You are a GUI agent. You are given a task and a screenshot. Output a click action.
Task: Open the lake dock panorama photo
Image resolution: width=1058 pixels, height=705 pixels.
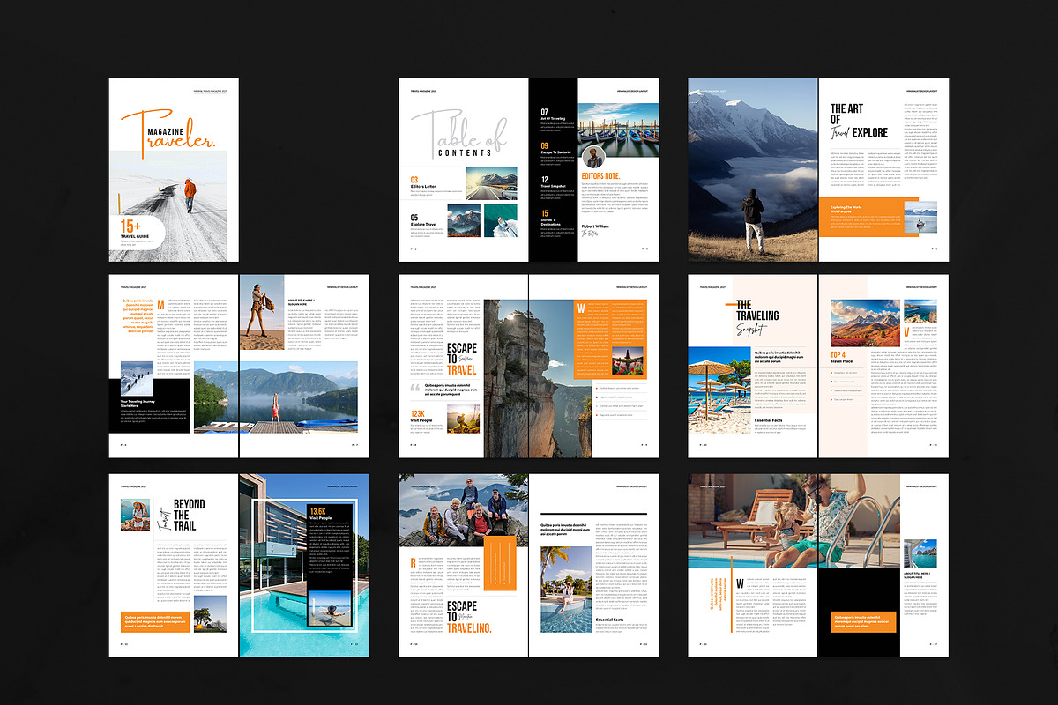(275, 397)
